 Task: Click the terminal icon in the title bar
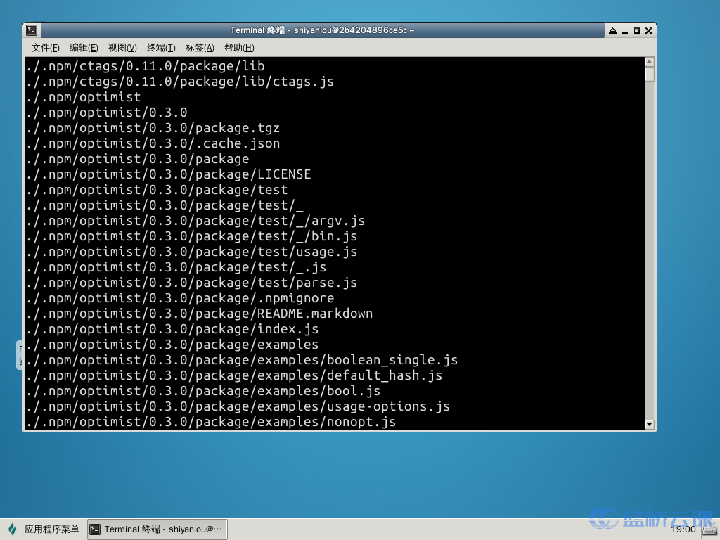(x=32, y=30)
